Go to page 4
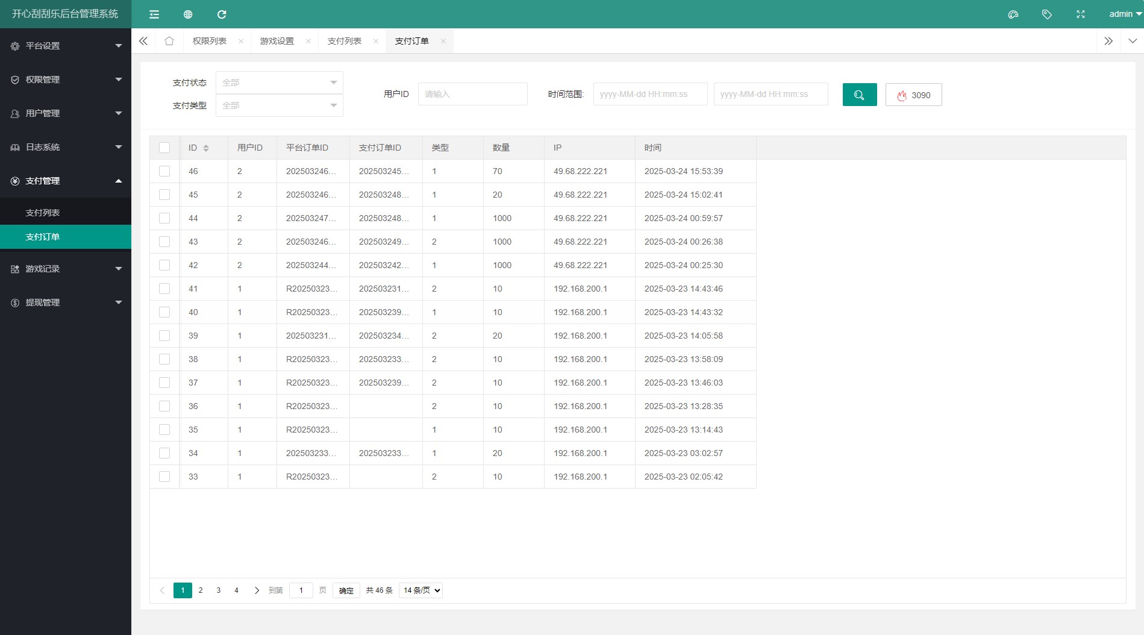The height and width of the screenshot is (635, 1144). pyautogui.click(x=236, y=590)
